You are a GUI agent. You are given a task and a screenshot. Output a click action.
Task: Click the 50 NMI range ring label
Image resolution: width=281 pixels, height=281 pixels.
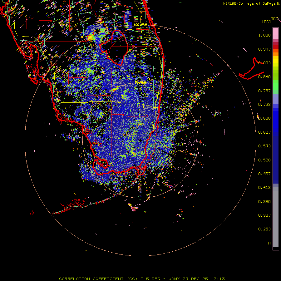coord(140,82)
